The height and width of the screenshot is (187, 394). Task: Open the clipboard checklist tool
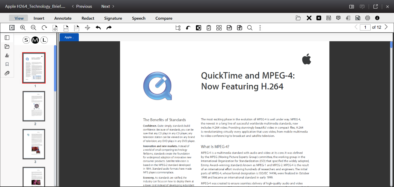(209, 28)
